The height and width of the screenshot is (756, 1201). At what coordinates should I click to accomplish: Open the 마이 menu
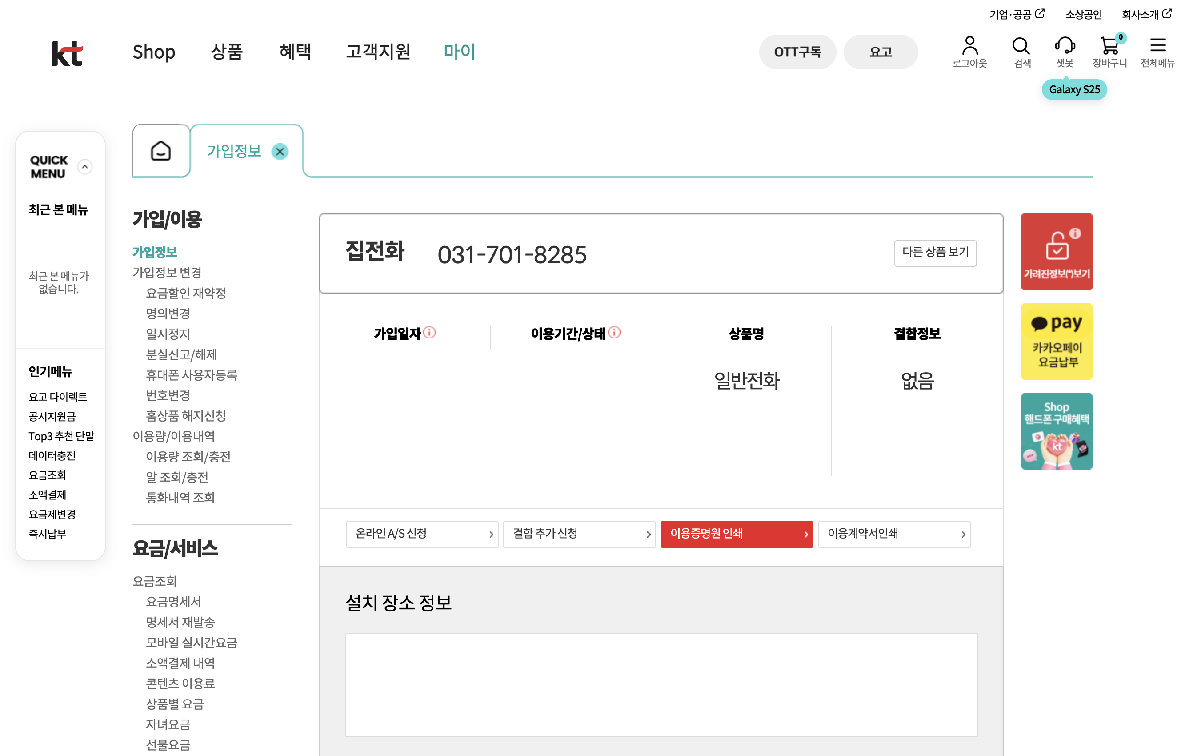[459, 52]
